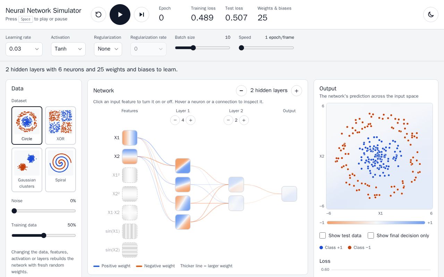Viewport: 444px width, 277px height.
Task: Select the Gaussian clusters dataset
Action: click(x=27, y=170)
